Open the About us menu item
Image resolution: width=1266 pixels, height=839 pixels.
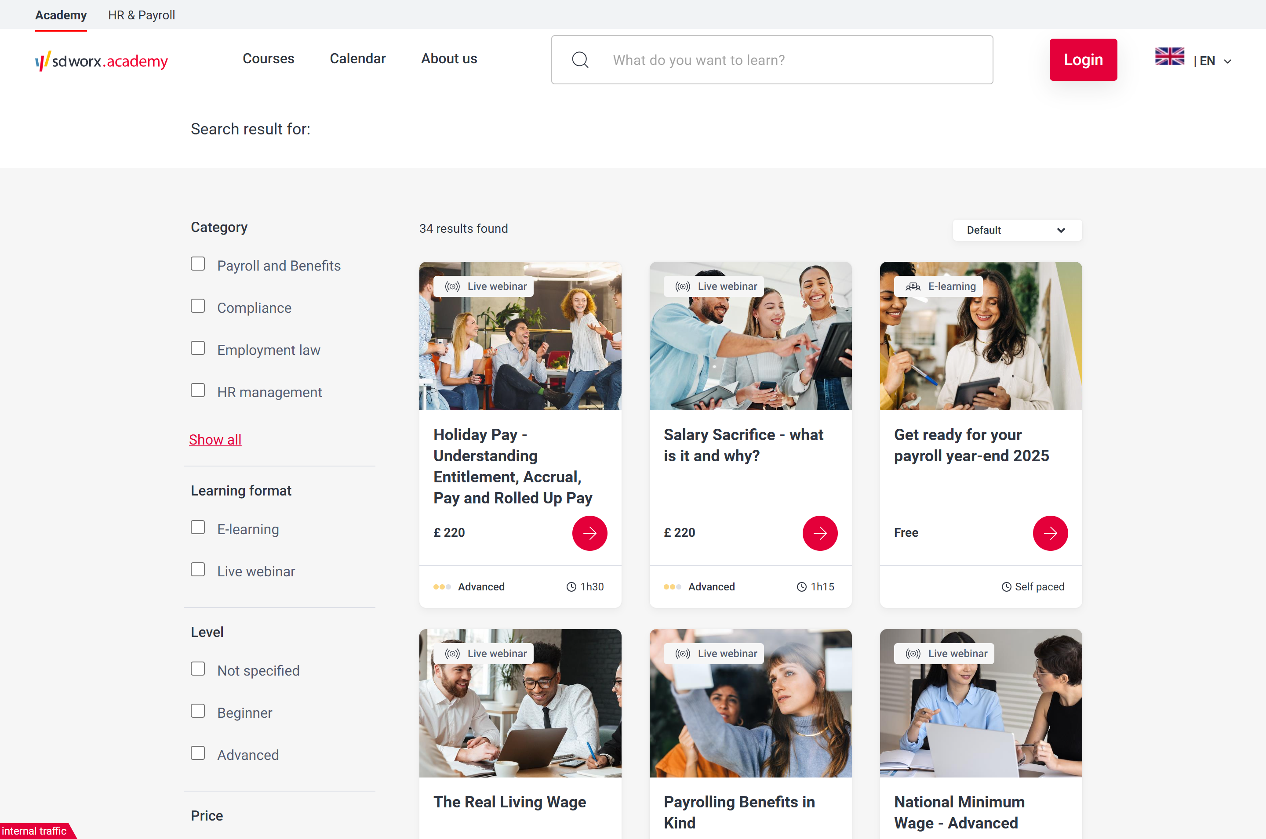tap(448, 58)
